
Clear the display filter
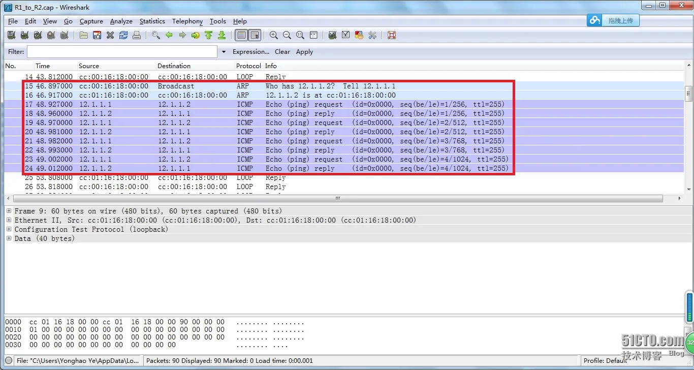click(x=282, y=52)
